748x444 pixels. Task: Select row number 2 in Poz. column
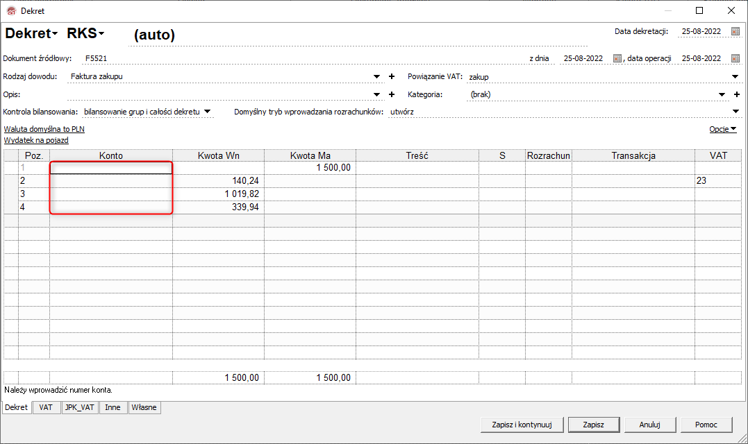[x=34, y=181]
